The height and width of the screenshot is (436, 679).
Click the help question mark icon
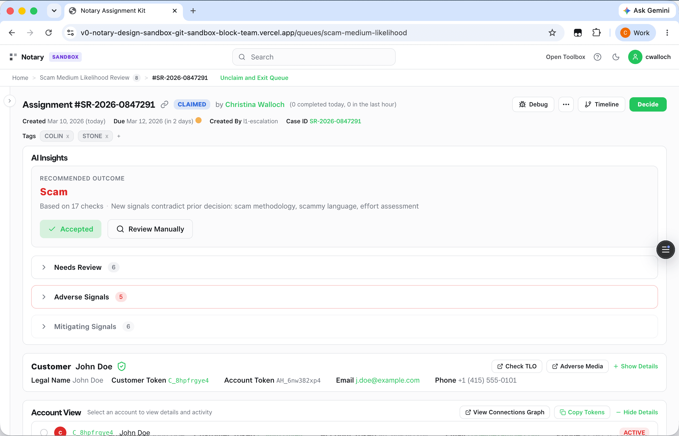(x=598, y=57)
